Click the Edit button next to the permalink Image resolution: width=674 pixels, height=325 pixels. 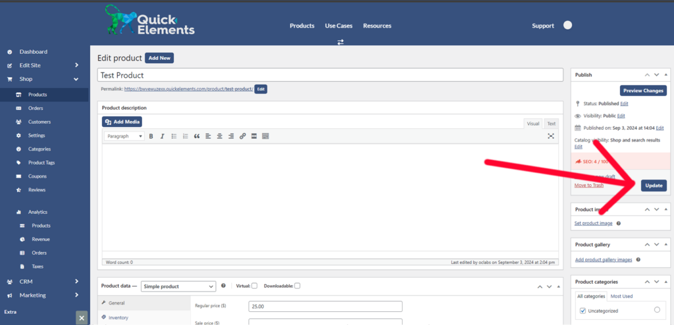(261, 89)
